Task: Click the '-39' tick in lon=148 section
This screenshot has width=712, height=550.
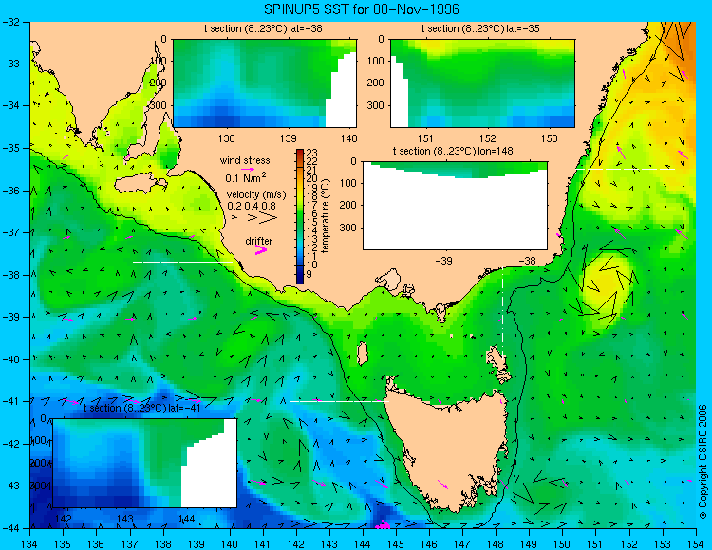Action: 443,261
